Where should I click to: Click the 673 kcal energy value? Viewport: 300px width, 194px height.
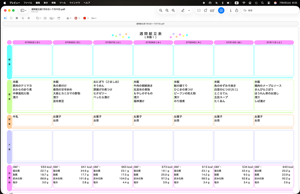(x=167, y=167)
